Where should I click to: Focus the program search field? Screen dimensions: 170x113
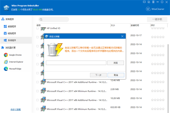pos(54,19)
